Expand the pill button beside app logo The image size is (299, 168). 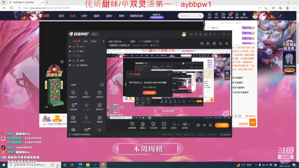click(x=95, y=34)
